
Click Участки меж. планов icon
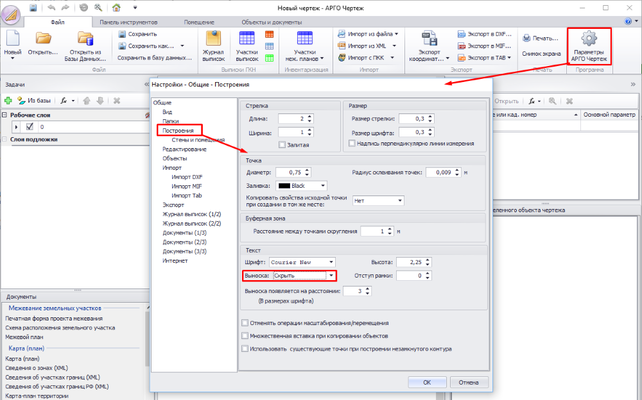pos(304,38)
